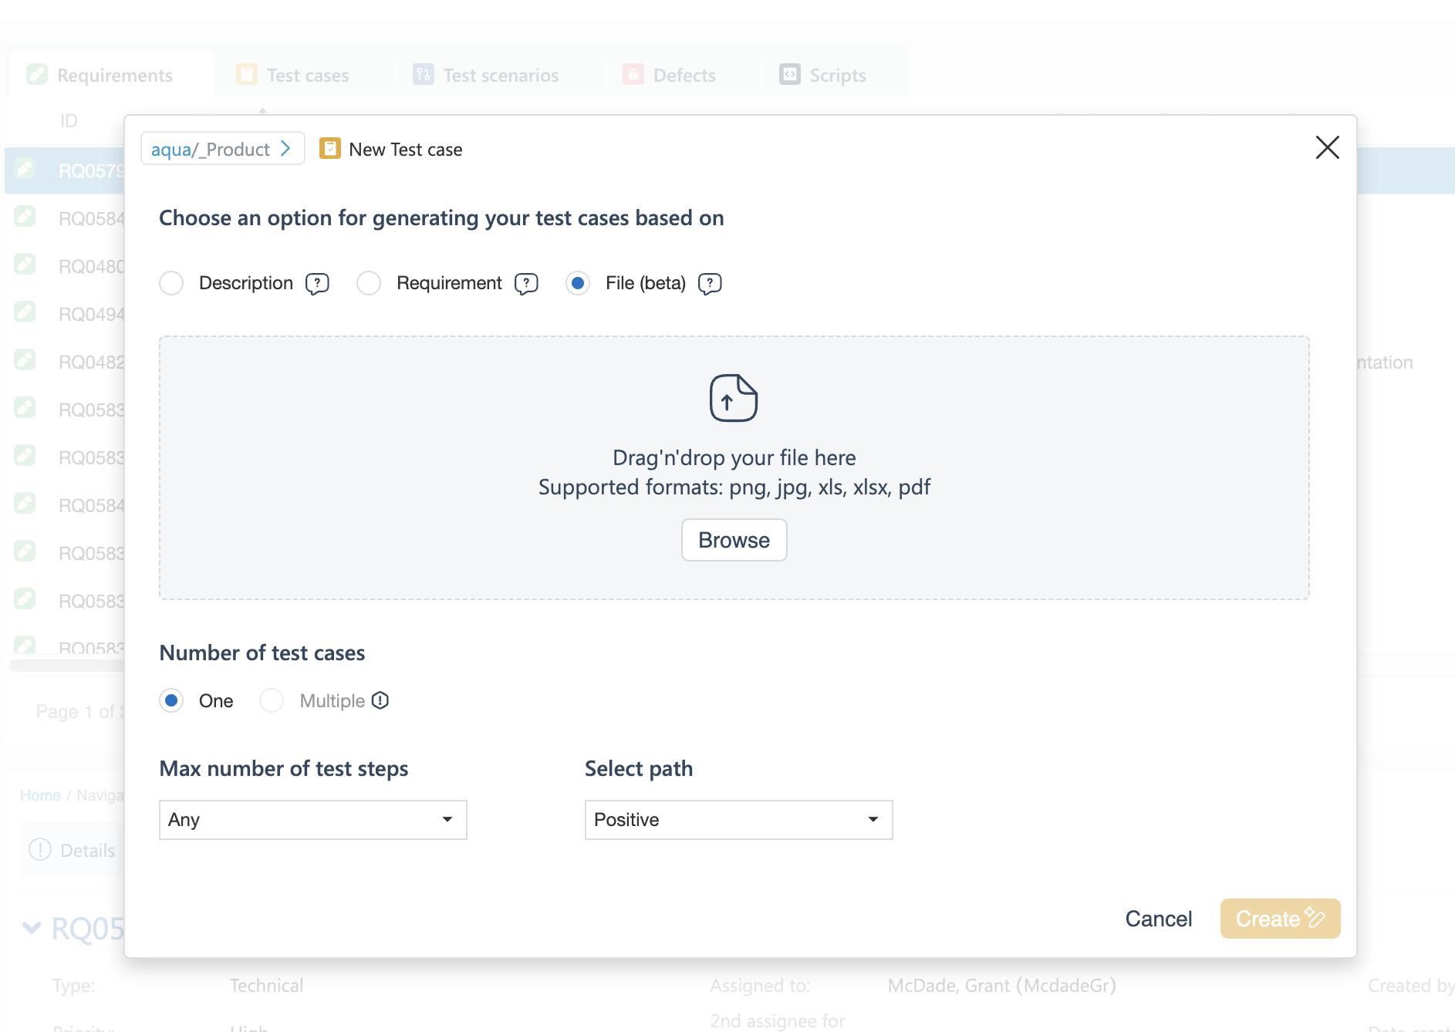1455x1032 pixels.
Task: Switch to the Test cases tab
Action: pos(306,76)
